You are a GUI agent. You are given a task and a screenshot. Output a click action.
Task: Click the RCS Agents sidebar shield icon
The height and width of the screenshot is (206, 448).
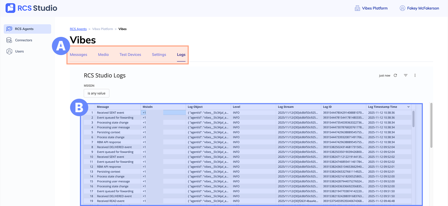[x=9, y=29]
